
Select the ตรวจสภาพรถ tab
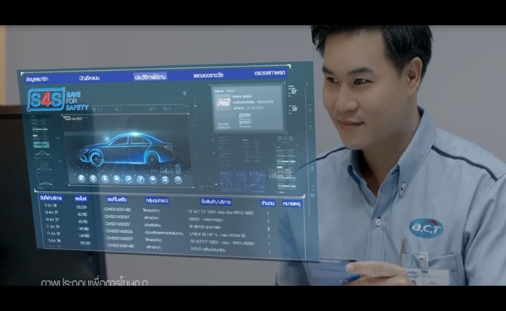pyautogui.click(x=270, y=73)
